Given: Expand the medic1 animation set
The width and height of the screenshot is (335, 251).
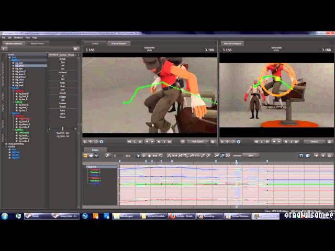Looking at the screenshot, I should [x=6, y=146].
